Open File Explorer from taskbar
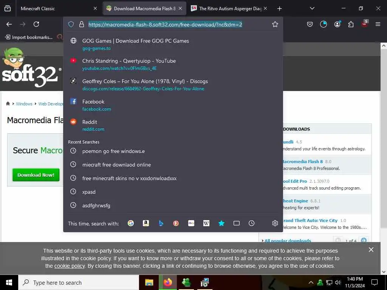The image size is (387, 290). click(x=149, y=282)
